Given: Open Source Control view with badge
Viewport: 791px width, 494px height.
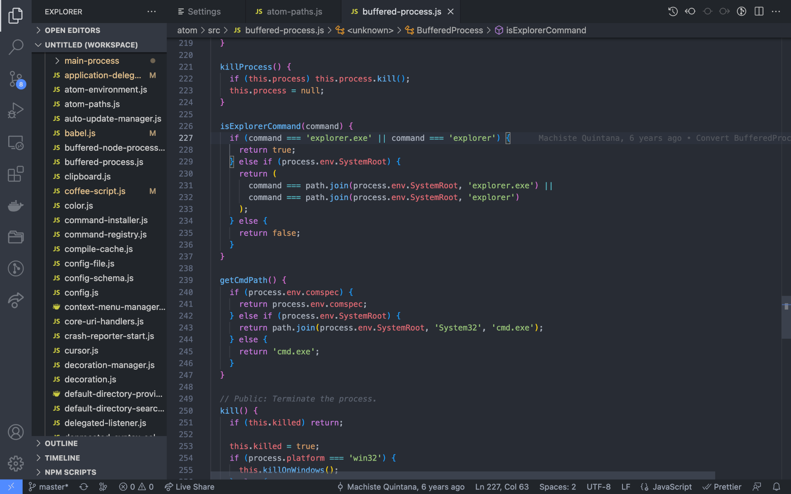Looking at the screenshot, I should [x=16, y=79].
